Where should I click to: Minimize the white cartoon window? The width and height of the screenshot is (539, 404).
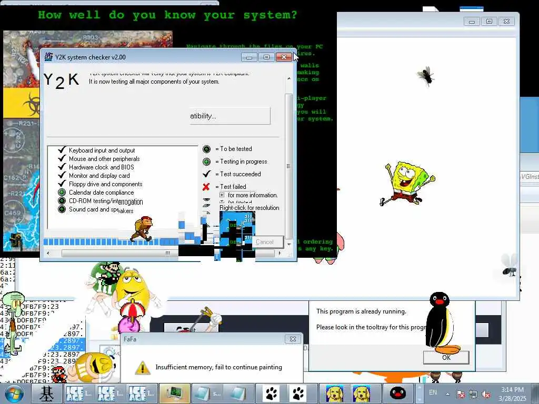tap(472, 21)
